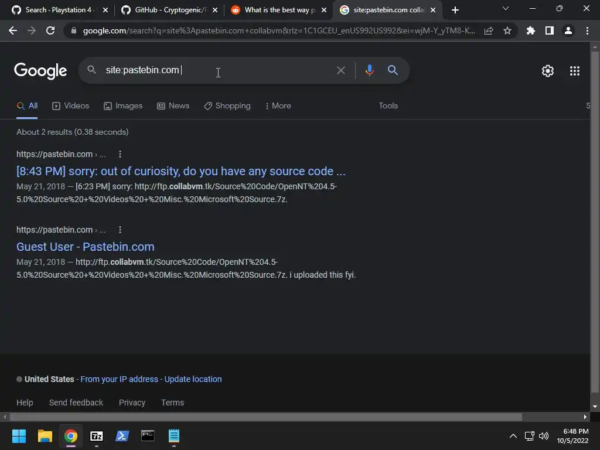Open PowerShell from the taskbar
The height and width of the screenshot is (450, 600).
pyautogui.click(x=122, y=436)
